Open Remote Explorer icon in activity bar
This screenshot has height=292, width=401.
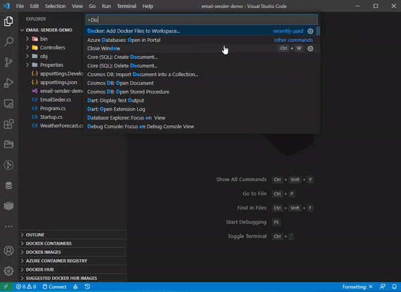[x=9, y=104]
